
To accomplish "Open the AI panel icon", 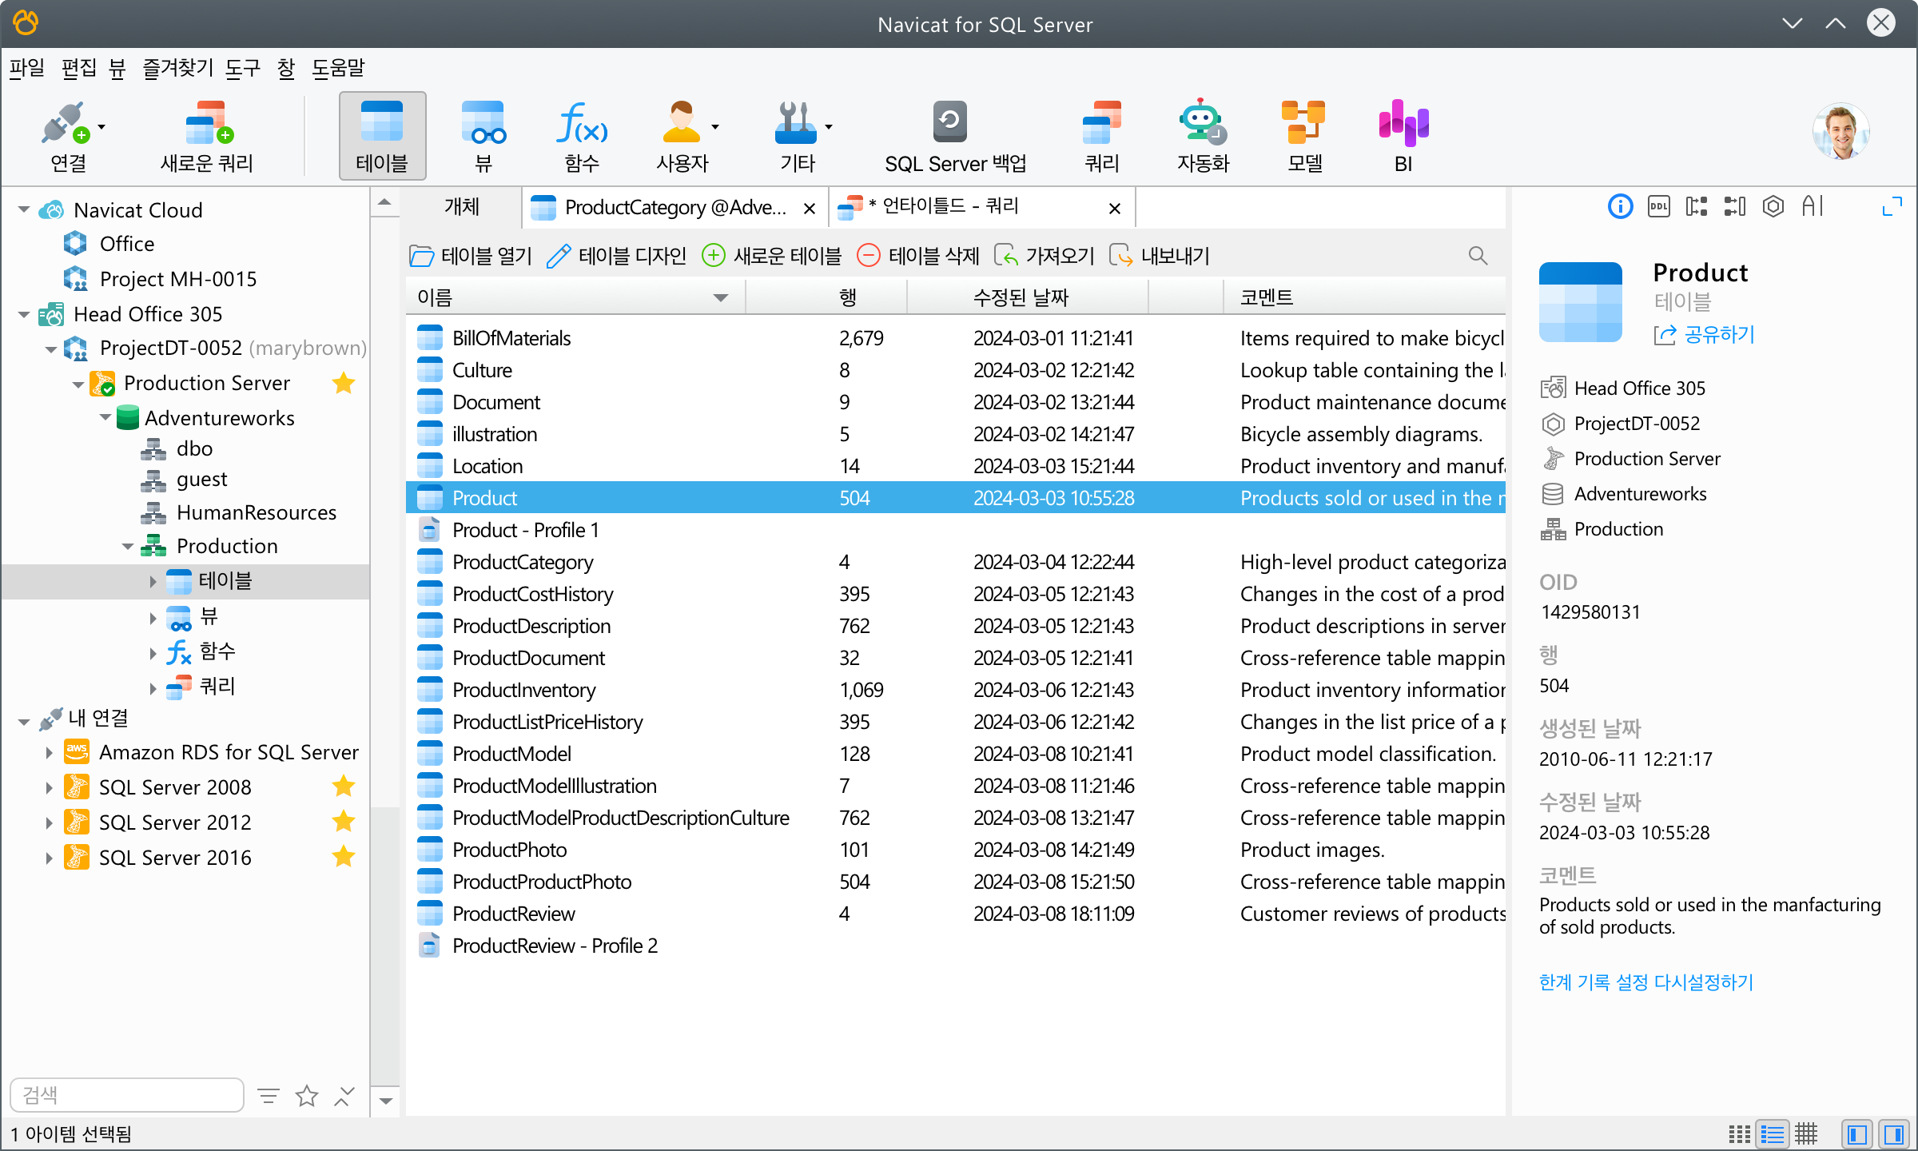I will pyautogui.click(x=1813, y=207).
